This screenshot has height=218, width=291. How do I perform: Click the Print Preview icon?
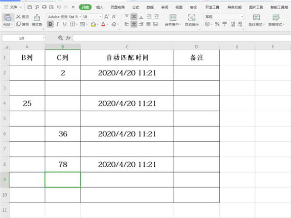(51, 7)
